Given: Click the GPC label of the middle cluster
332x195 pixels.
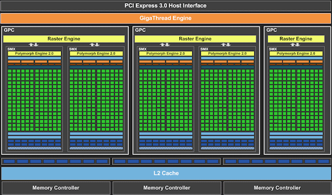Looking at the screenshot, I should [140, 30].
